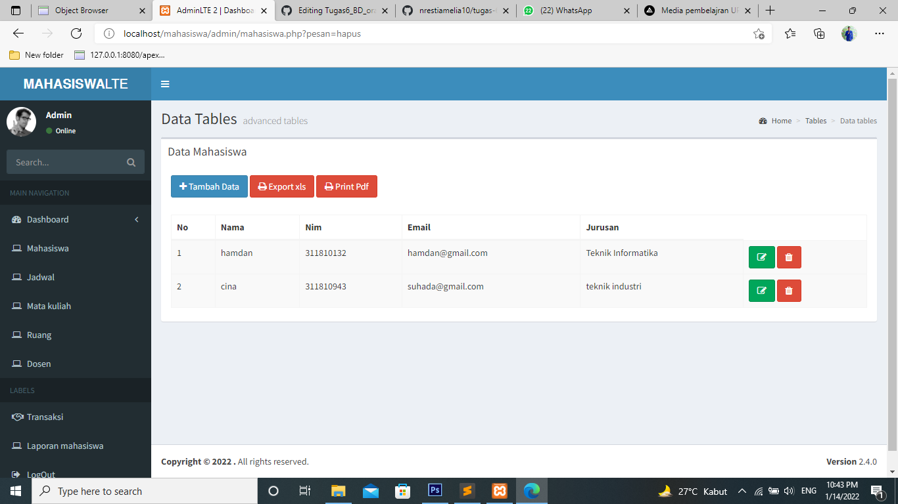Select Mahasiswa in the sidebar
This screenshot has height=504, width=898.
tap(49, 248)
